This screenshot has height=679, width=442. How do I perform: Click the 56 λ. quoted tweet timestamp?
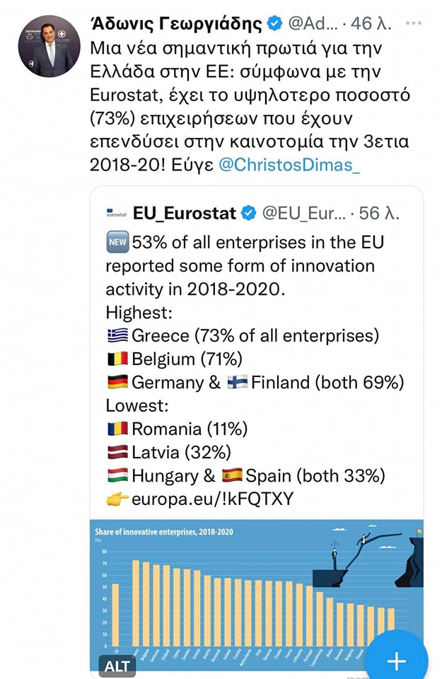[379, 213]
